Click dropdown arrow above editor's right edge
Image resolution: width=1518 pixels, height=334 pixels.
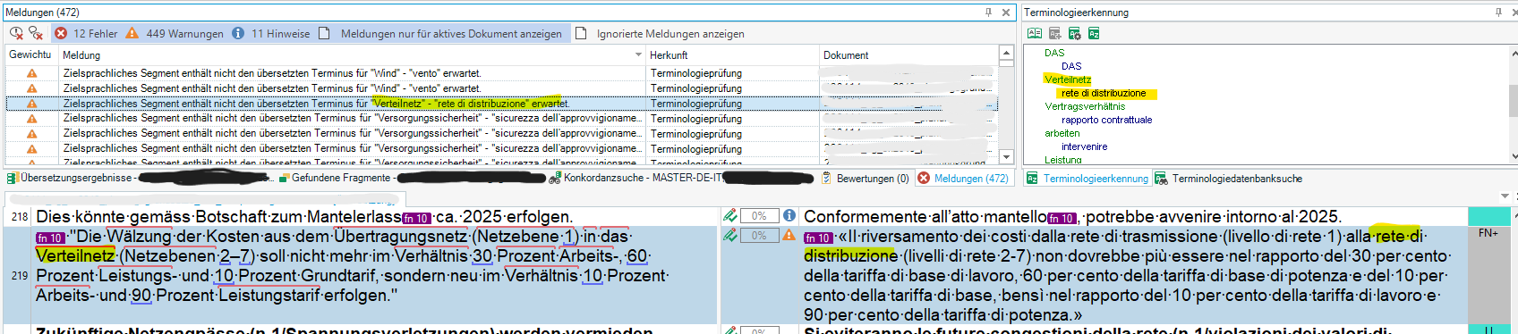point(1505,196)
